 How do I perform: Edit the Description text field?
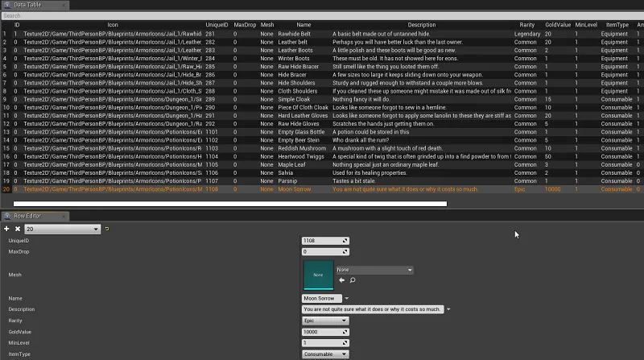pos(373,309)
